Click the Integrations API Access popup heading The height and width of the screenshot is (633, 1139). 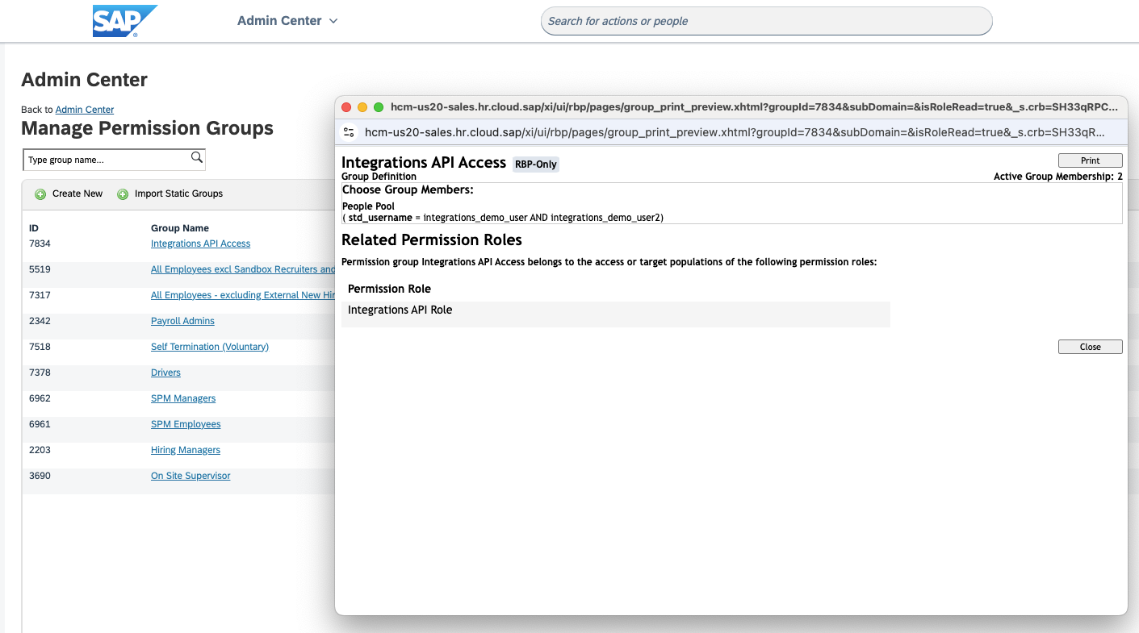click(424, 163)
